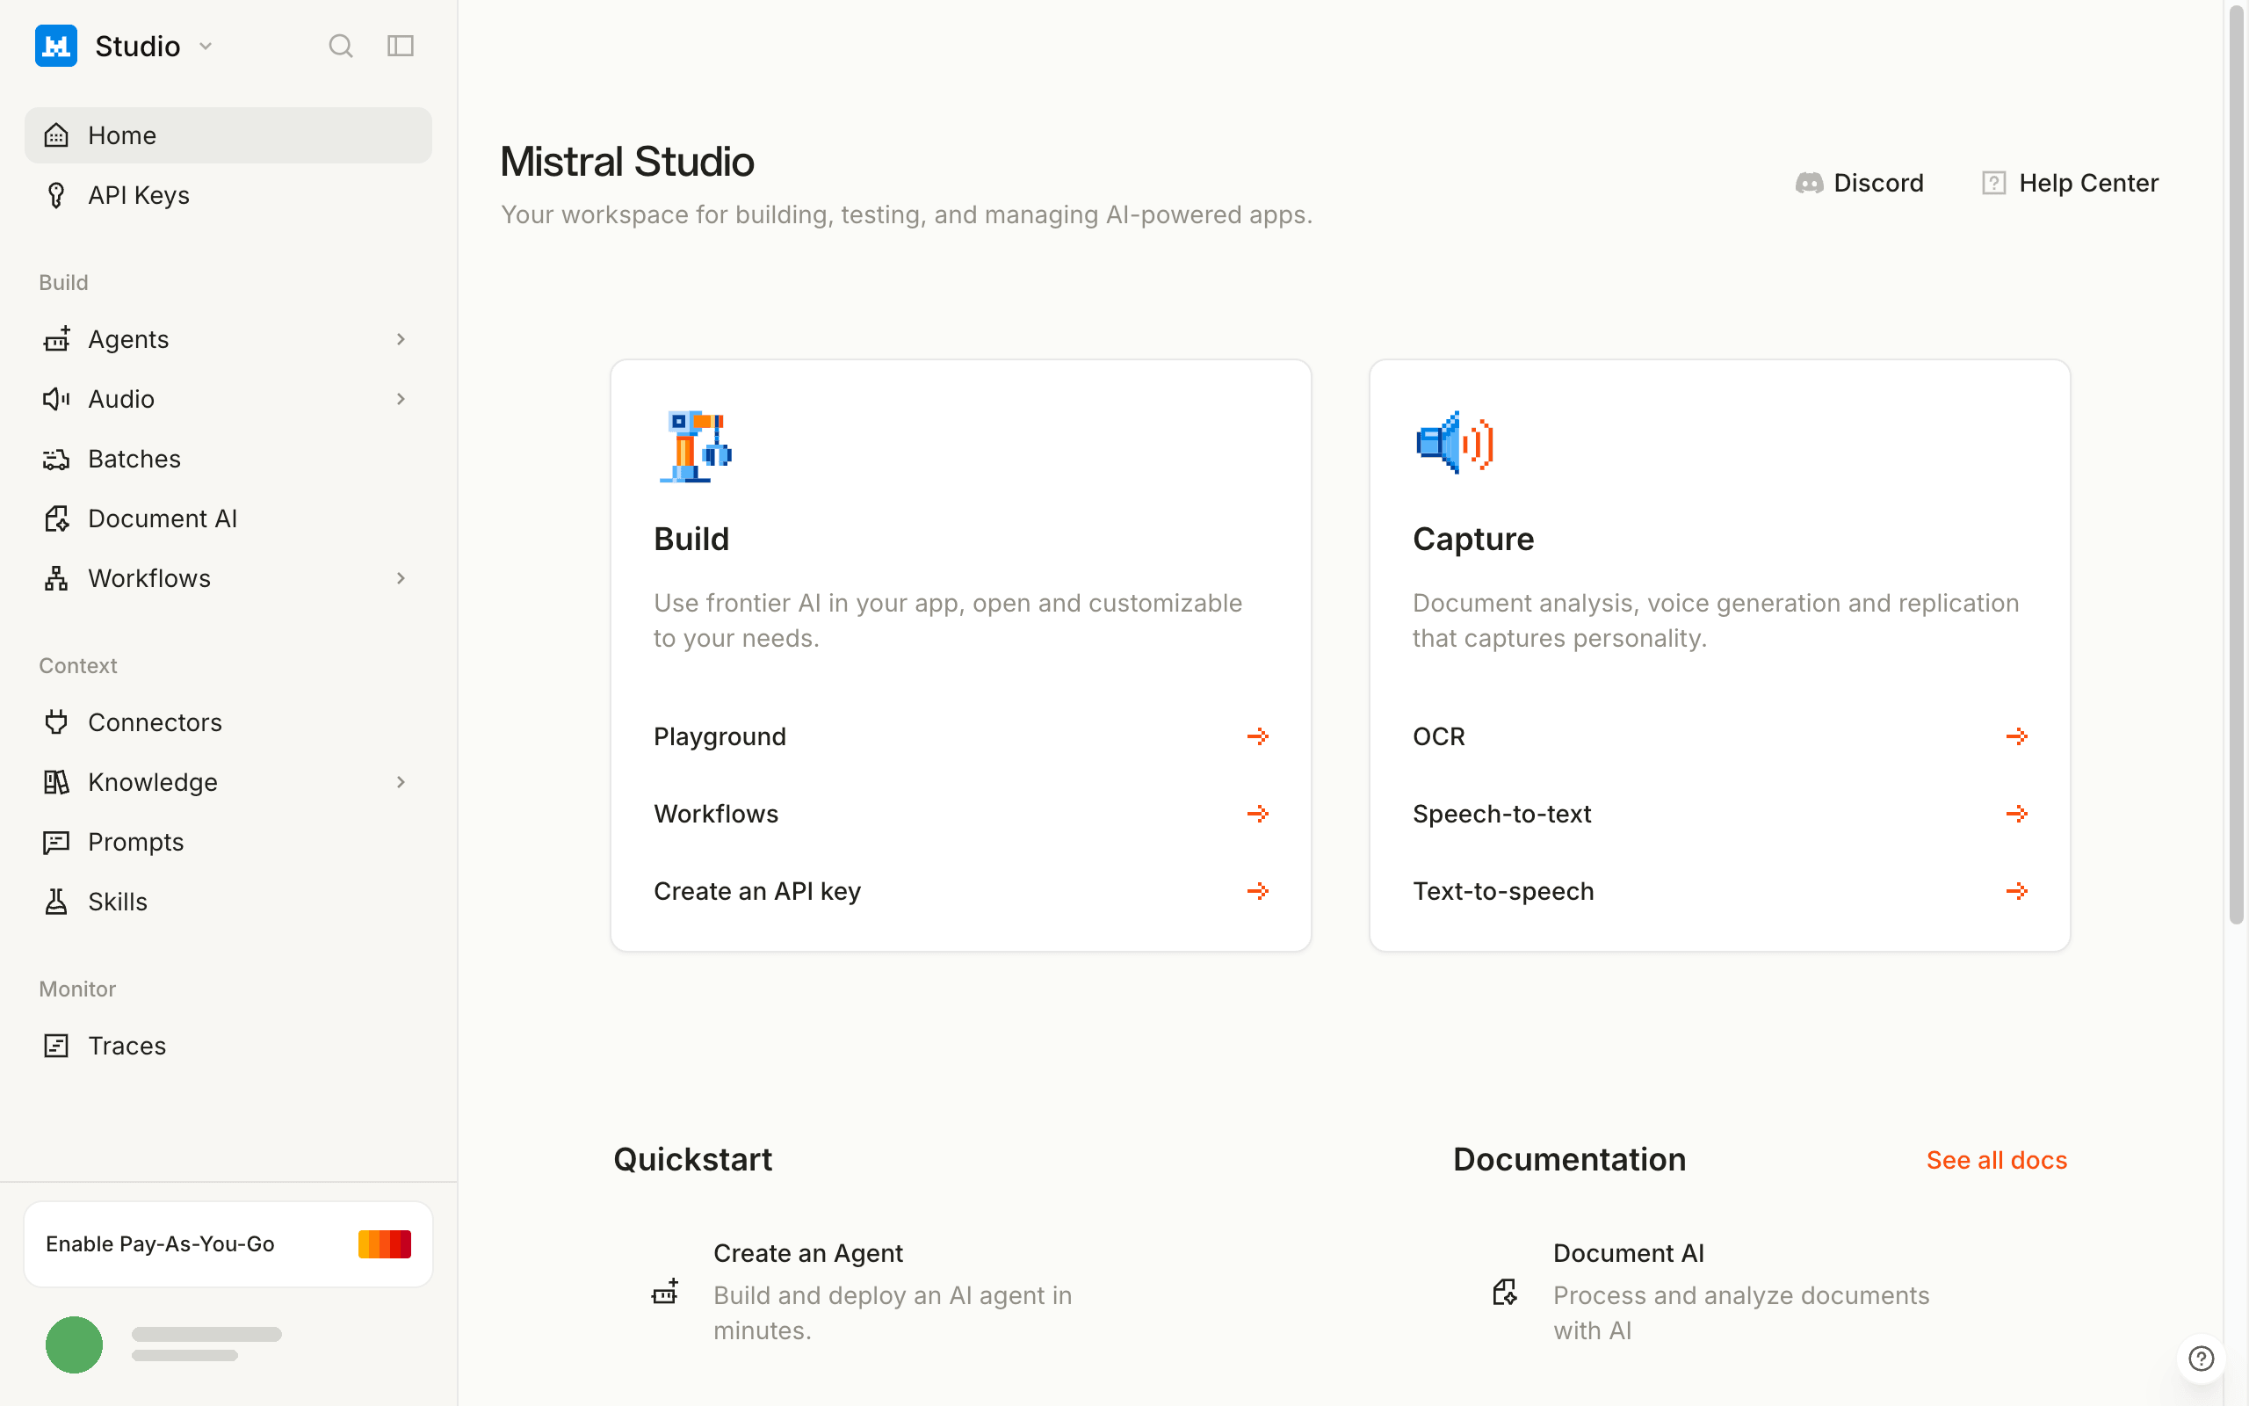Open the sidebar search icon

(341, 46)
